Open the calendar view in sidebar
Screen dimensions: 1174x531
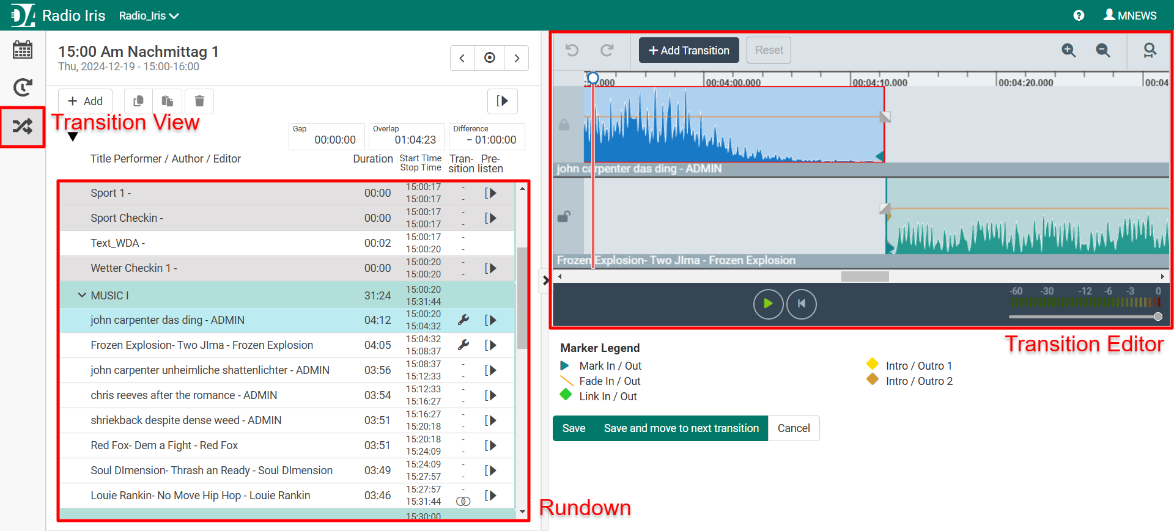pyautogui.click(x=23, y=49)
